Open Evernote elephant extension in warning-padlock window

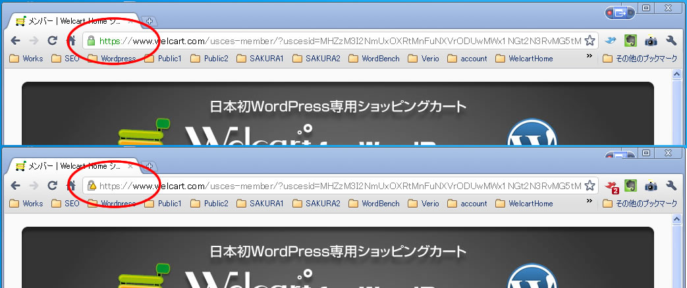[x=630, y=186]
